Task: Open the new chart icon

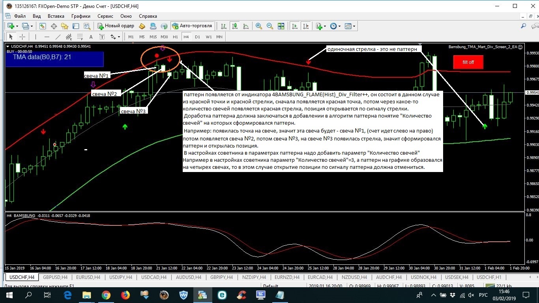Action: tap(10, 26)
